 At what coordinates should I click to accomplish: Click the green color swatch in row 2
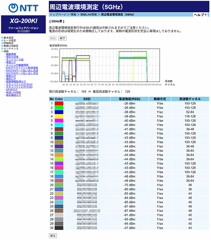[59, 108]
